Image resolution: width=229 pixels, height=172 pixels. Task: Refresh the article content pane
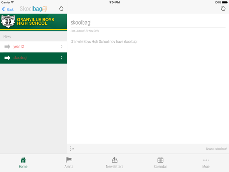[223, 9]
